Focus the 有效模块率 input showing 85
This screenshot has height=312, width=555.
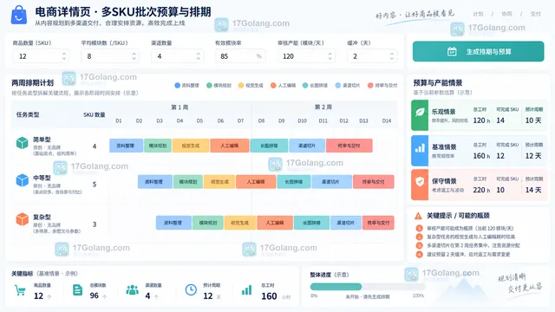(240, 56)
